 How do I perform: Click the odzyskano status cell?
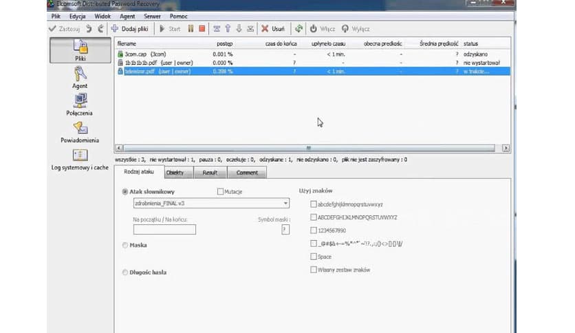coord(475,54)
